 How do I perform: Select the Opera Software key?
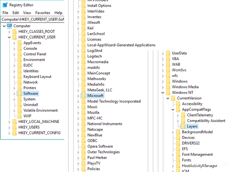point(100,146)
